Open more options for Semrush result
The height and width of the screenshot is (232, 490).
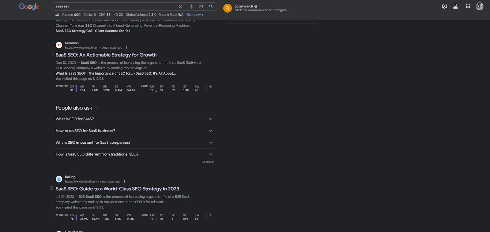(x=126, y=48)
